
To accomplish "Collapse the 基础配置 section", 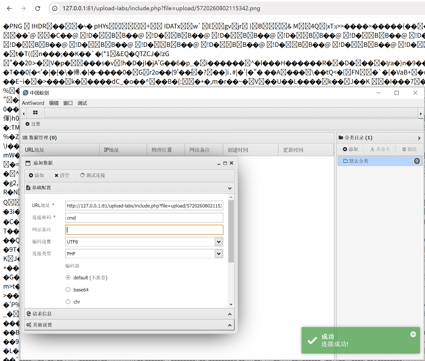I will pyautogui.click(x=230, y=188).
